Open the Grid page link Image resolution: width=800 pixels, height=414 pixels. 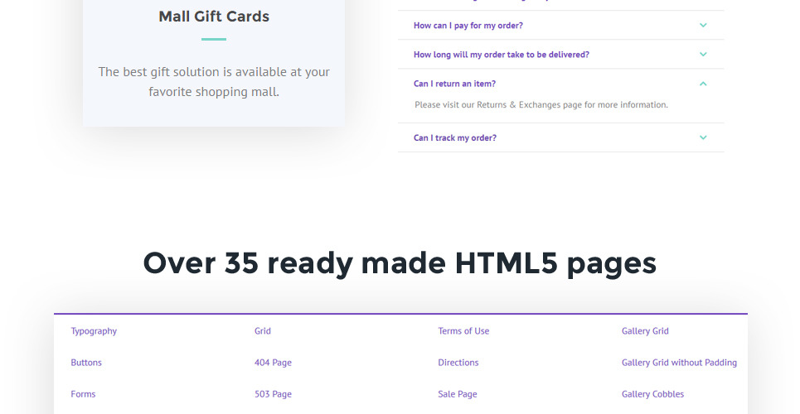point(262,331)
